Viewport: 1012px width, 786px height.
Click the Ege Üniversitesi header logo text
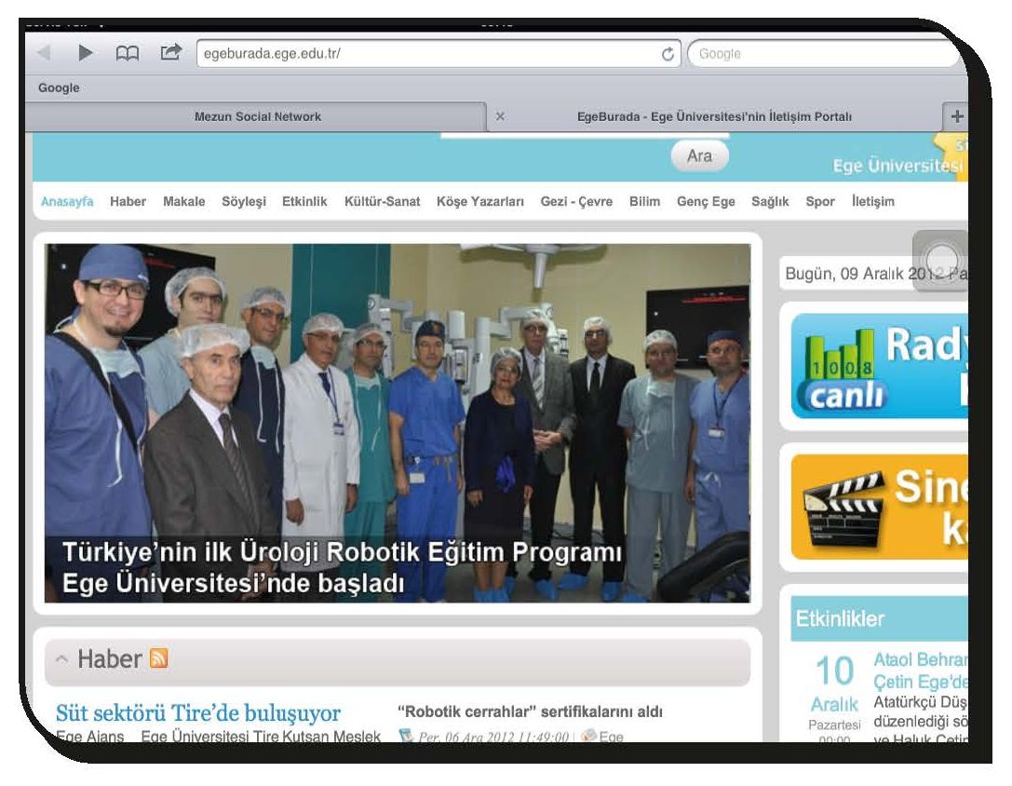(897, 166)
